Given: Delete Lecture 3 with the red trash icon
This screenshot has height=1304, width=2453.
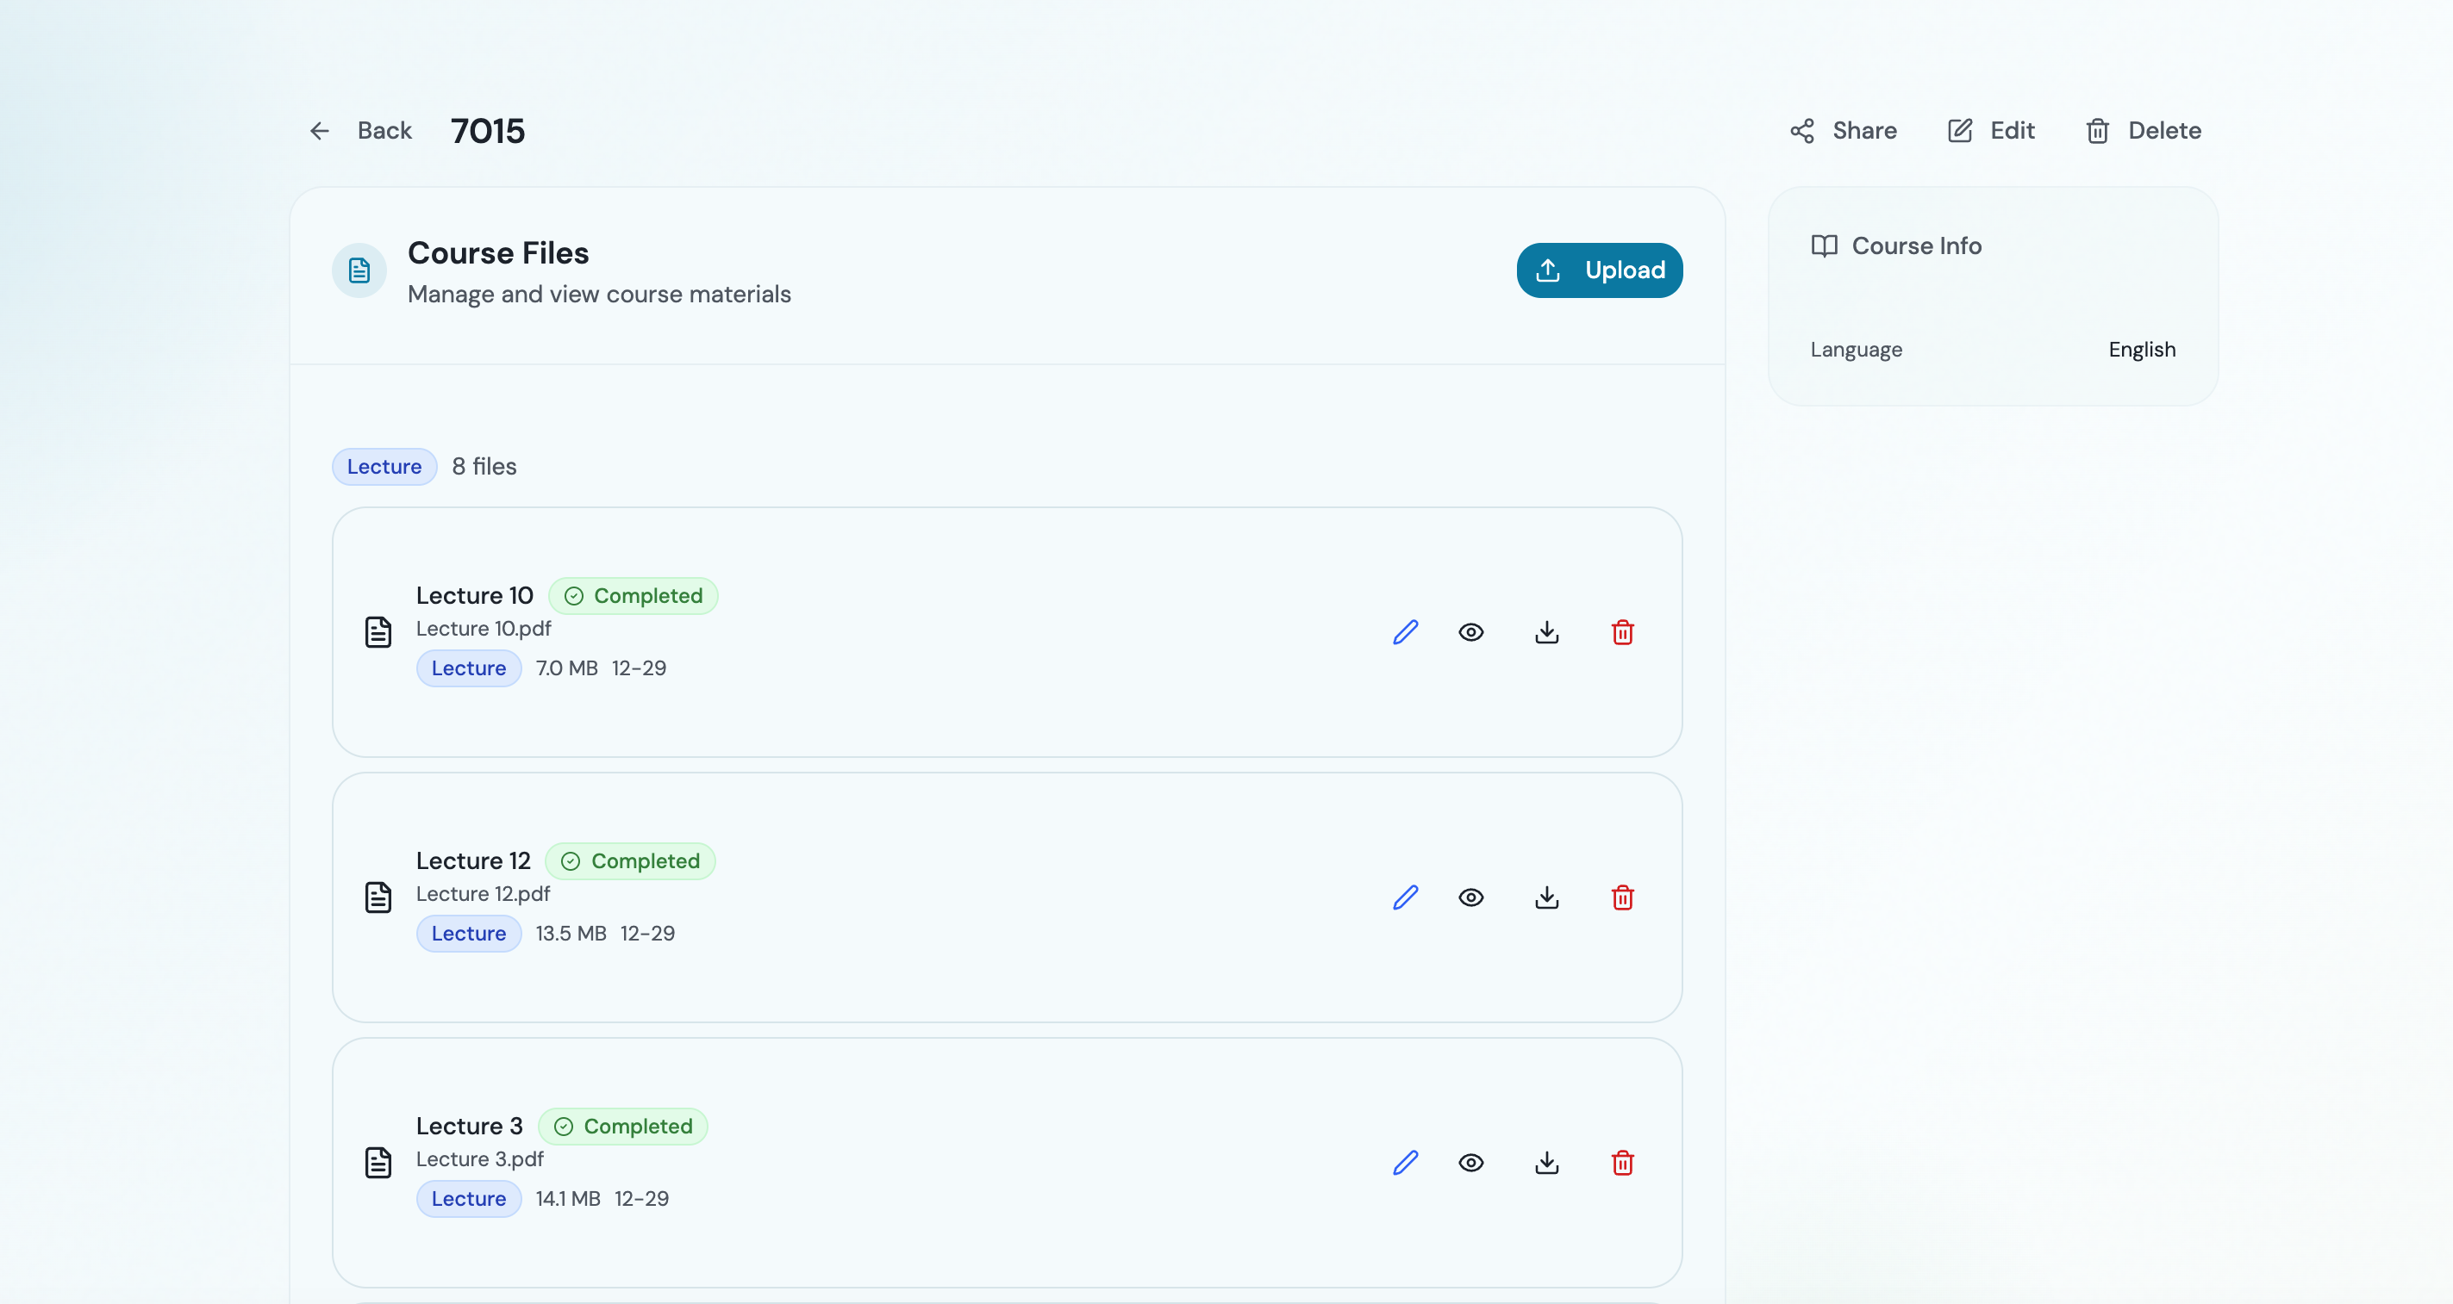Looking at the screenshot, I should tap(1624, 1162).
